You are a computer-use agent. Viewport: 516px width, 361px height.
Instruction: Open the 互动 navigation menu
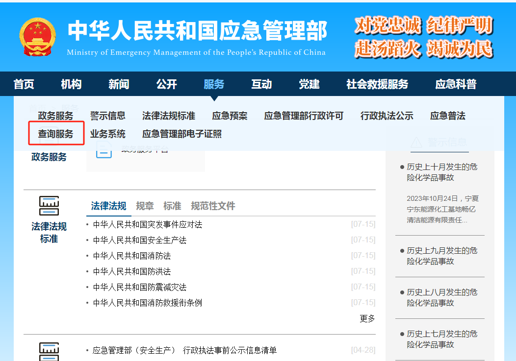tap(261, 84)
